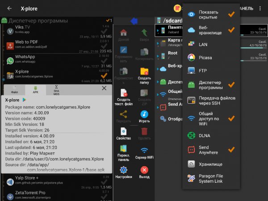
Task: Expand Веб-хранилище entry arrow in right pane
Action: (158, 69)
